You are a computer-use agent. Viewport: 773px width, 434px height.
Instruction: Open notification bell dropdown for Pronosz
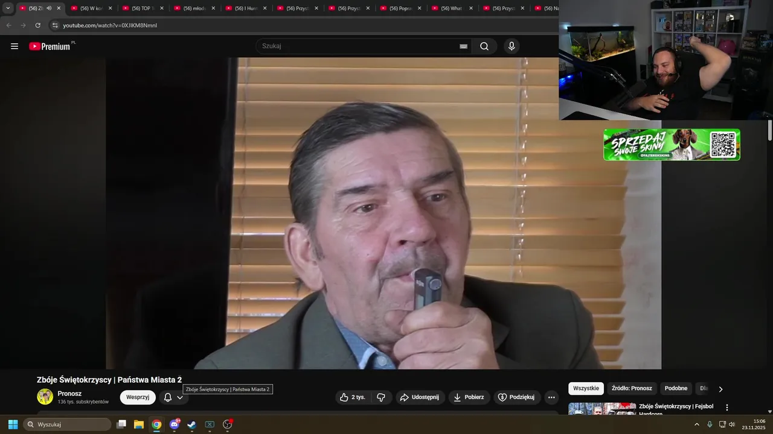(173, 397)
